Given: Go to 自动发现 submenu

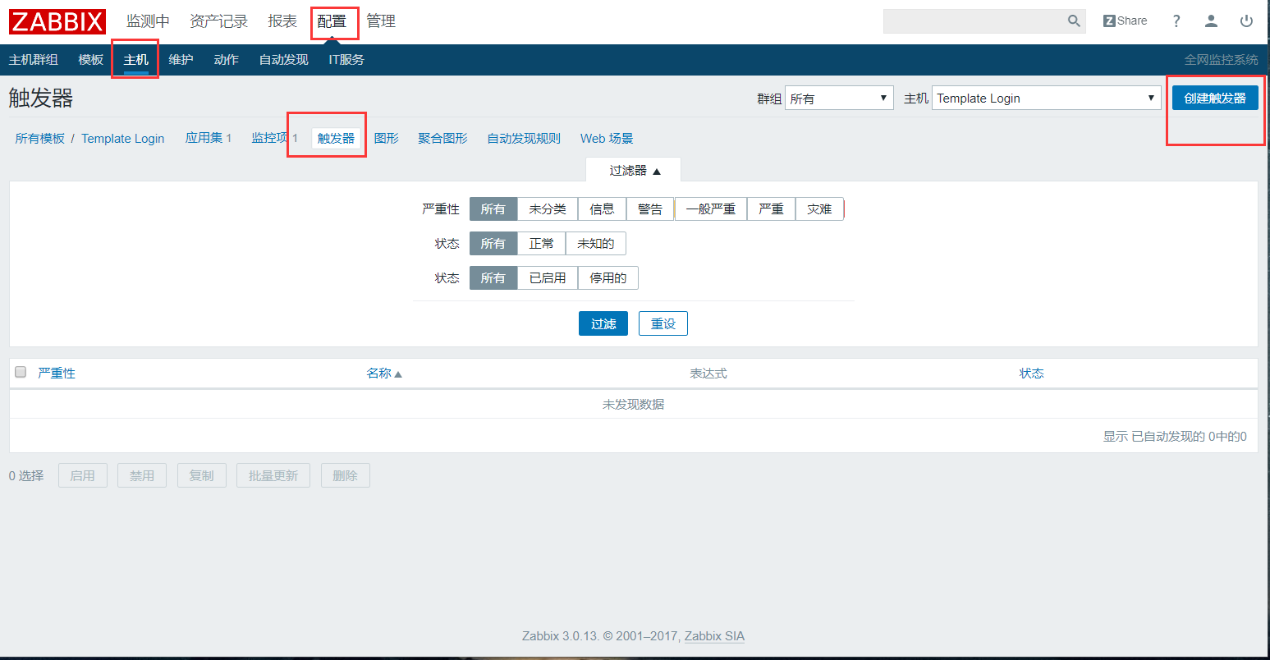Looking at the screenshot, I should point(284,60).
